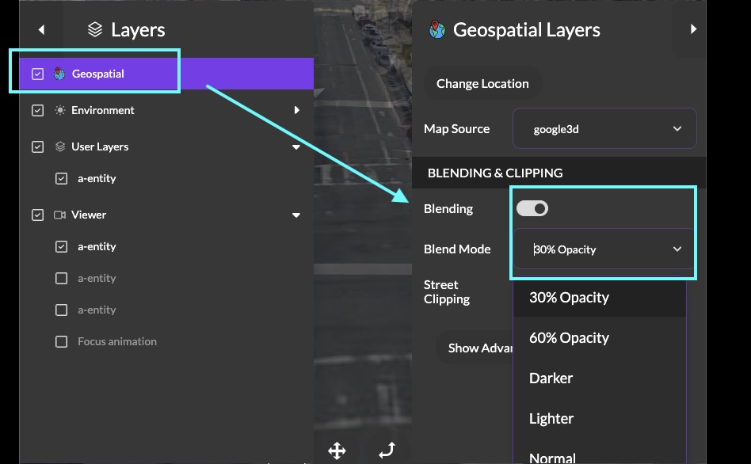Click the User Layers stack icon
751x464 pixels.
(x=59, y=146)
